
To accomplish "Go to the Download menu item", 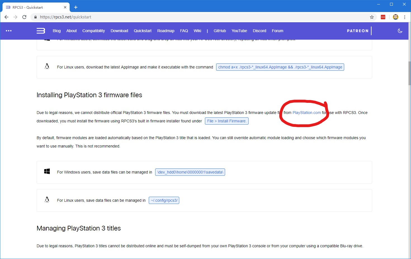I will 119,31.
